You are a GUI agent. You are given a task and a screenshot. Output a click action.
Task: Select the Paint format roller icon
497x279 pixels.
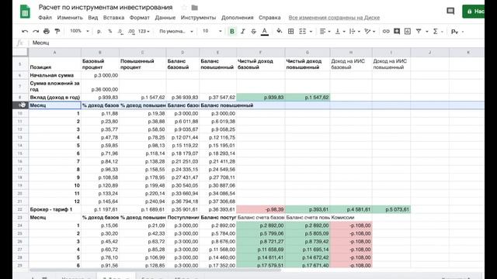[57, 31]
